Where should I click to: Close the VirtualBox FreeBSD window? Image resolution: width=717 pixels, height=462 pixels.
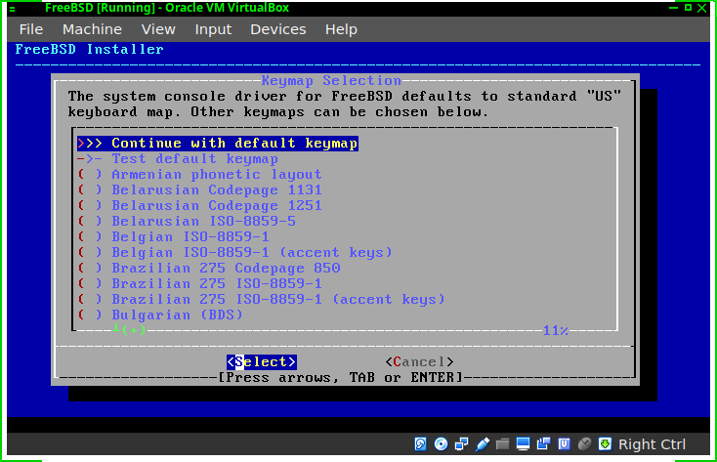702,8
